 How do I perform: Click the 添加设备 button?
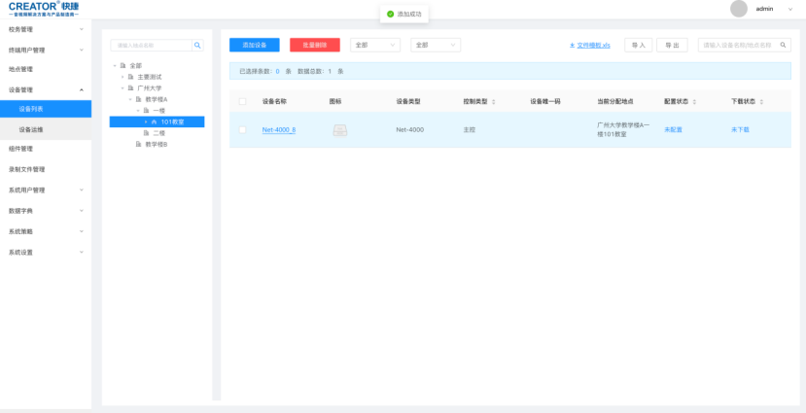[254, 45]
